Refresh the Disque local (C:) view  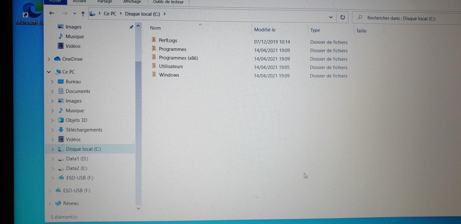pos(343,17)
